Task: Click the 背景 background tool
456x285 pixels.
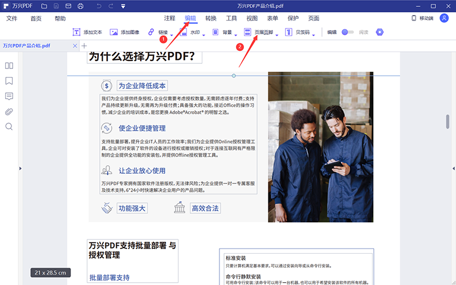Action: [222, 32]
